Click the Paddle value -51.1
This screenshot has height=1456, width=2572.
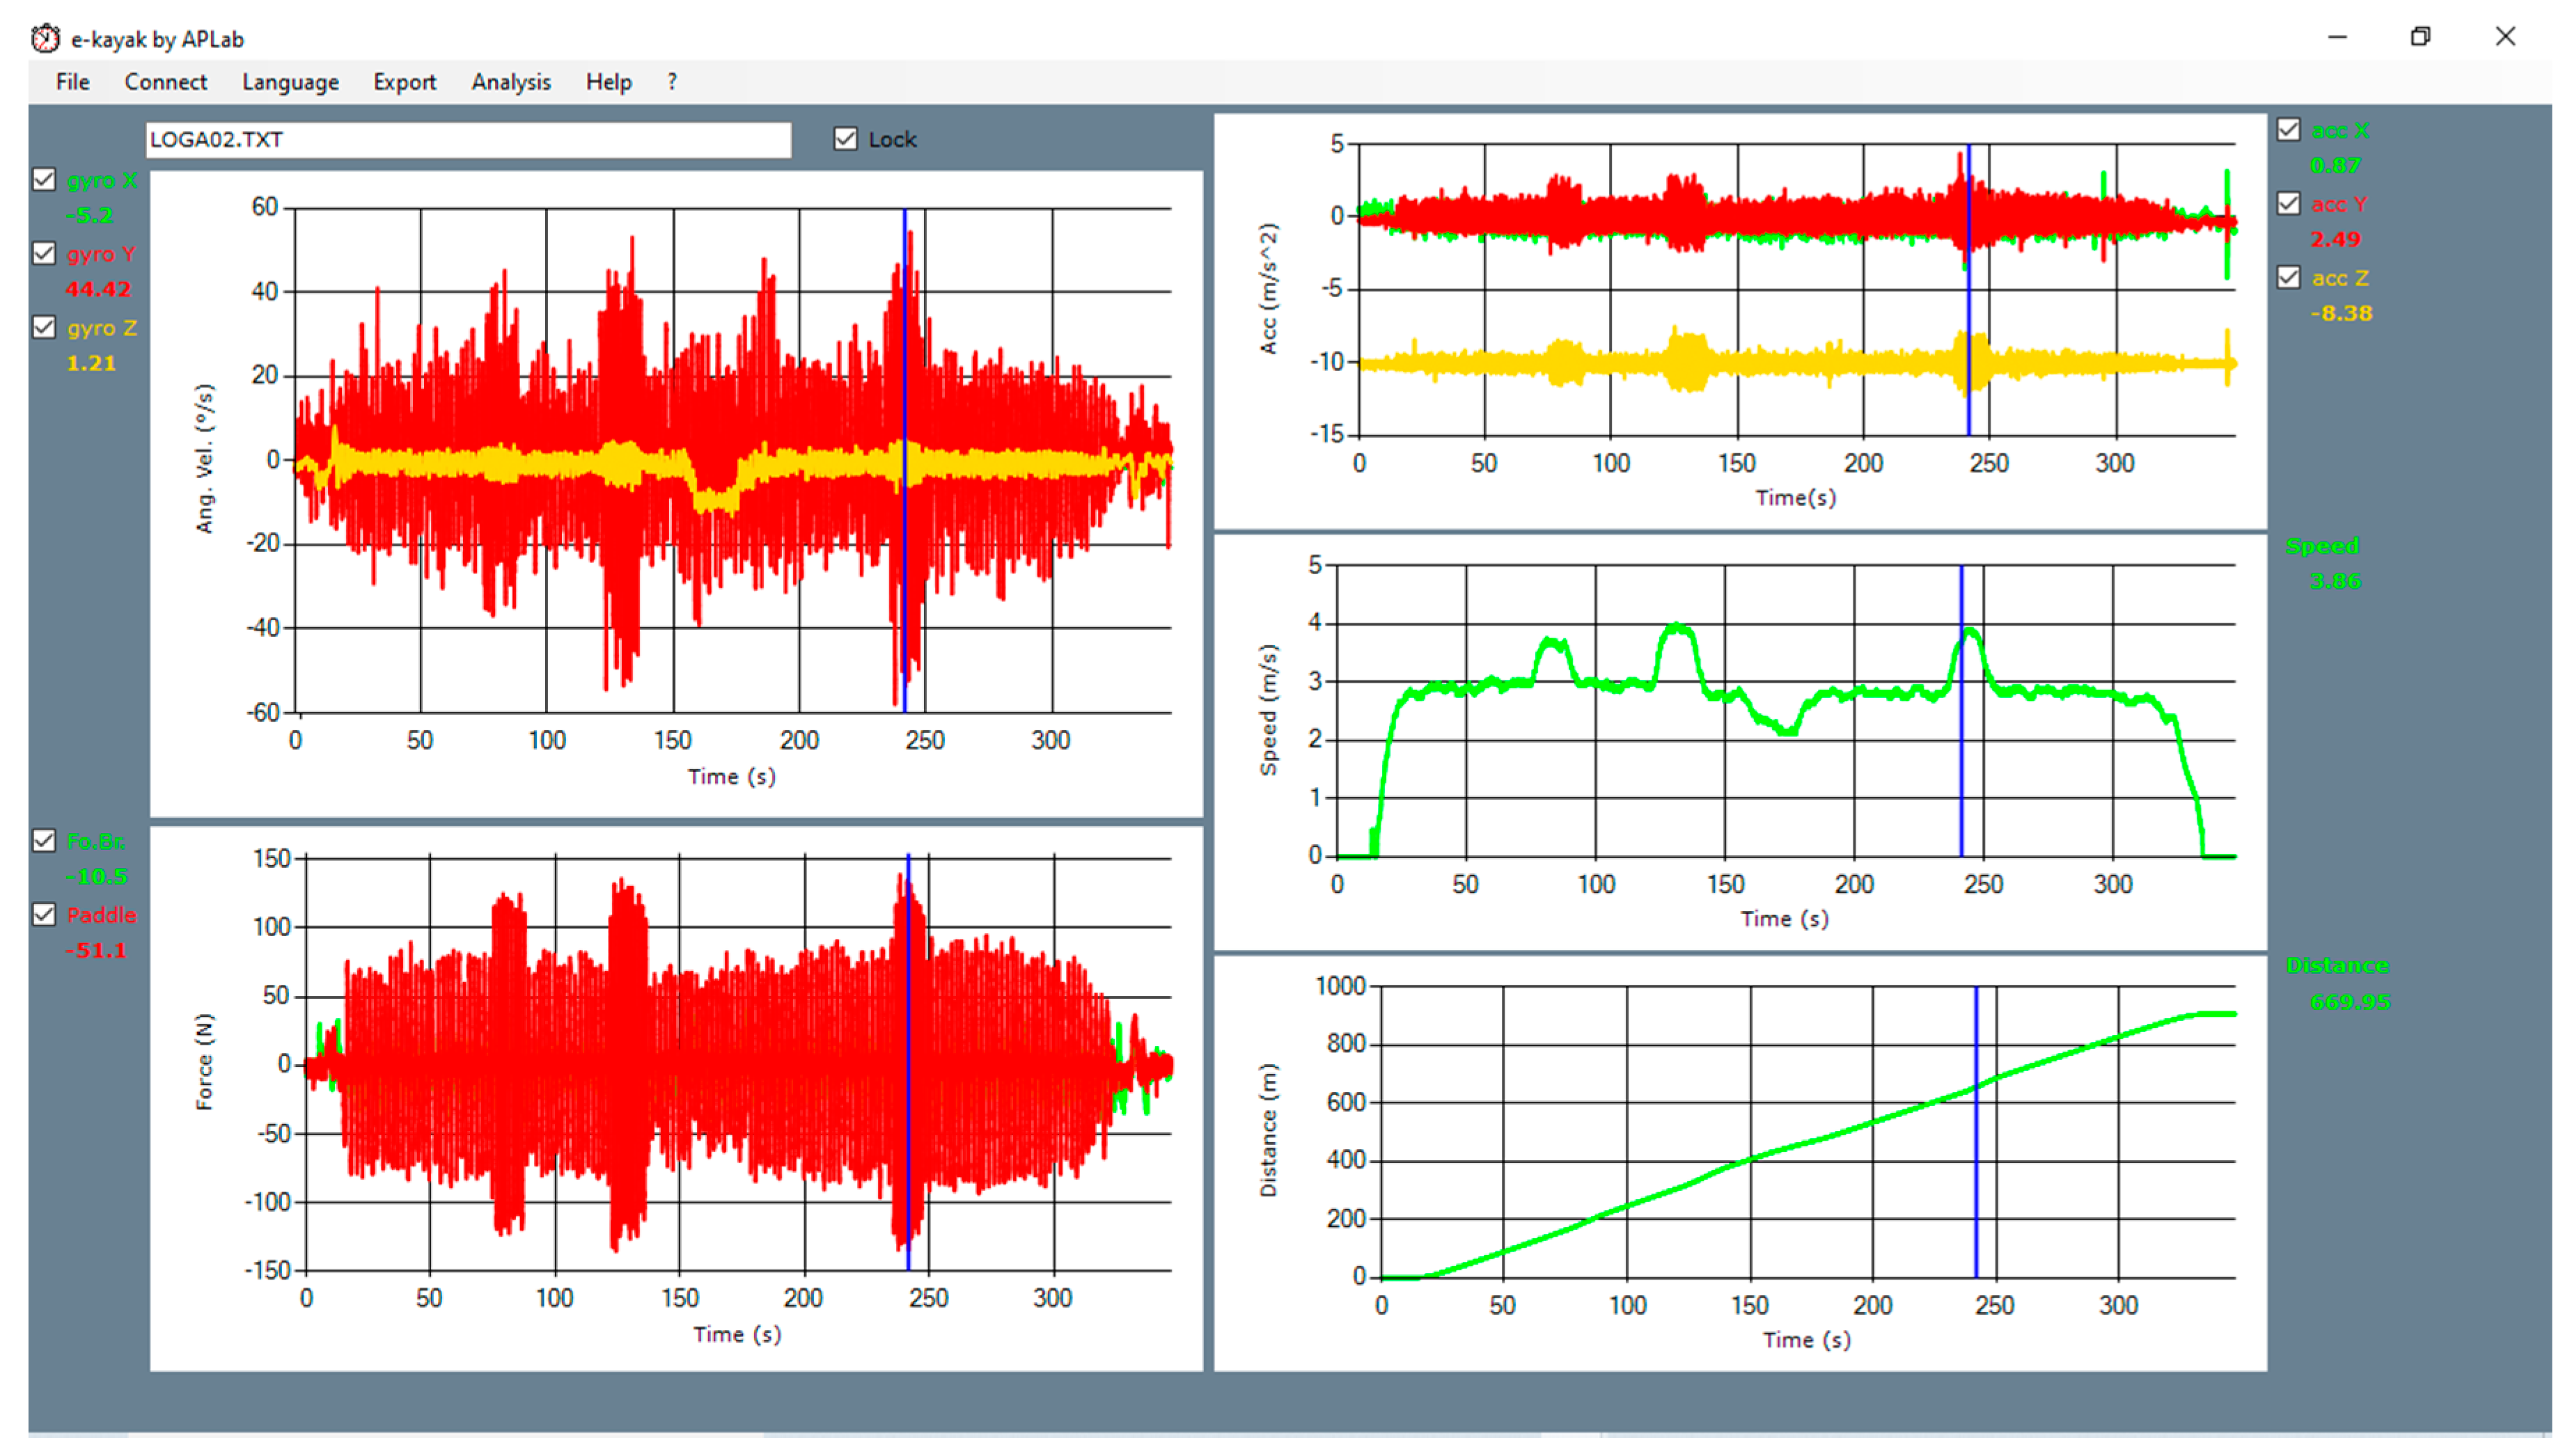[96, 950]
